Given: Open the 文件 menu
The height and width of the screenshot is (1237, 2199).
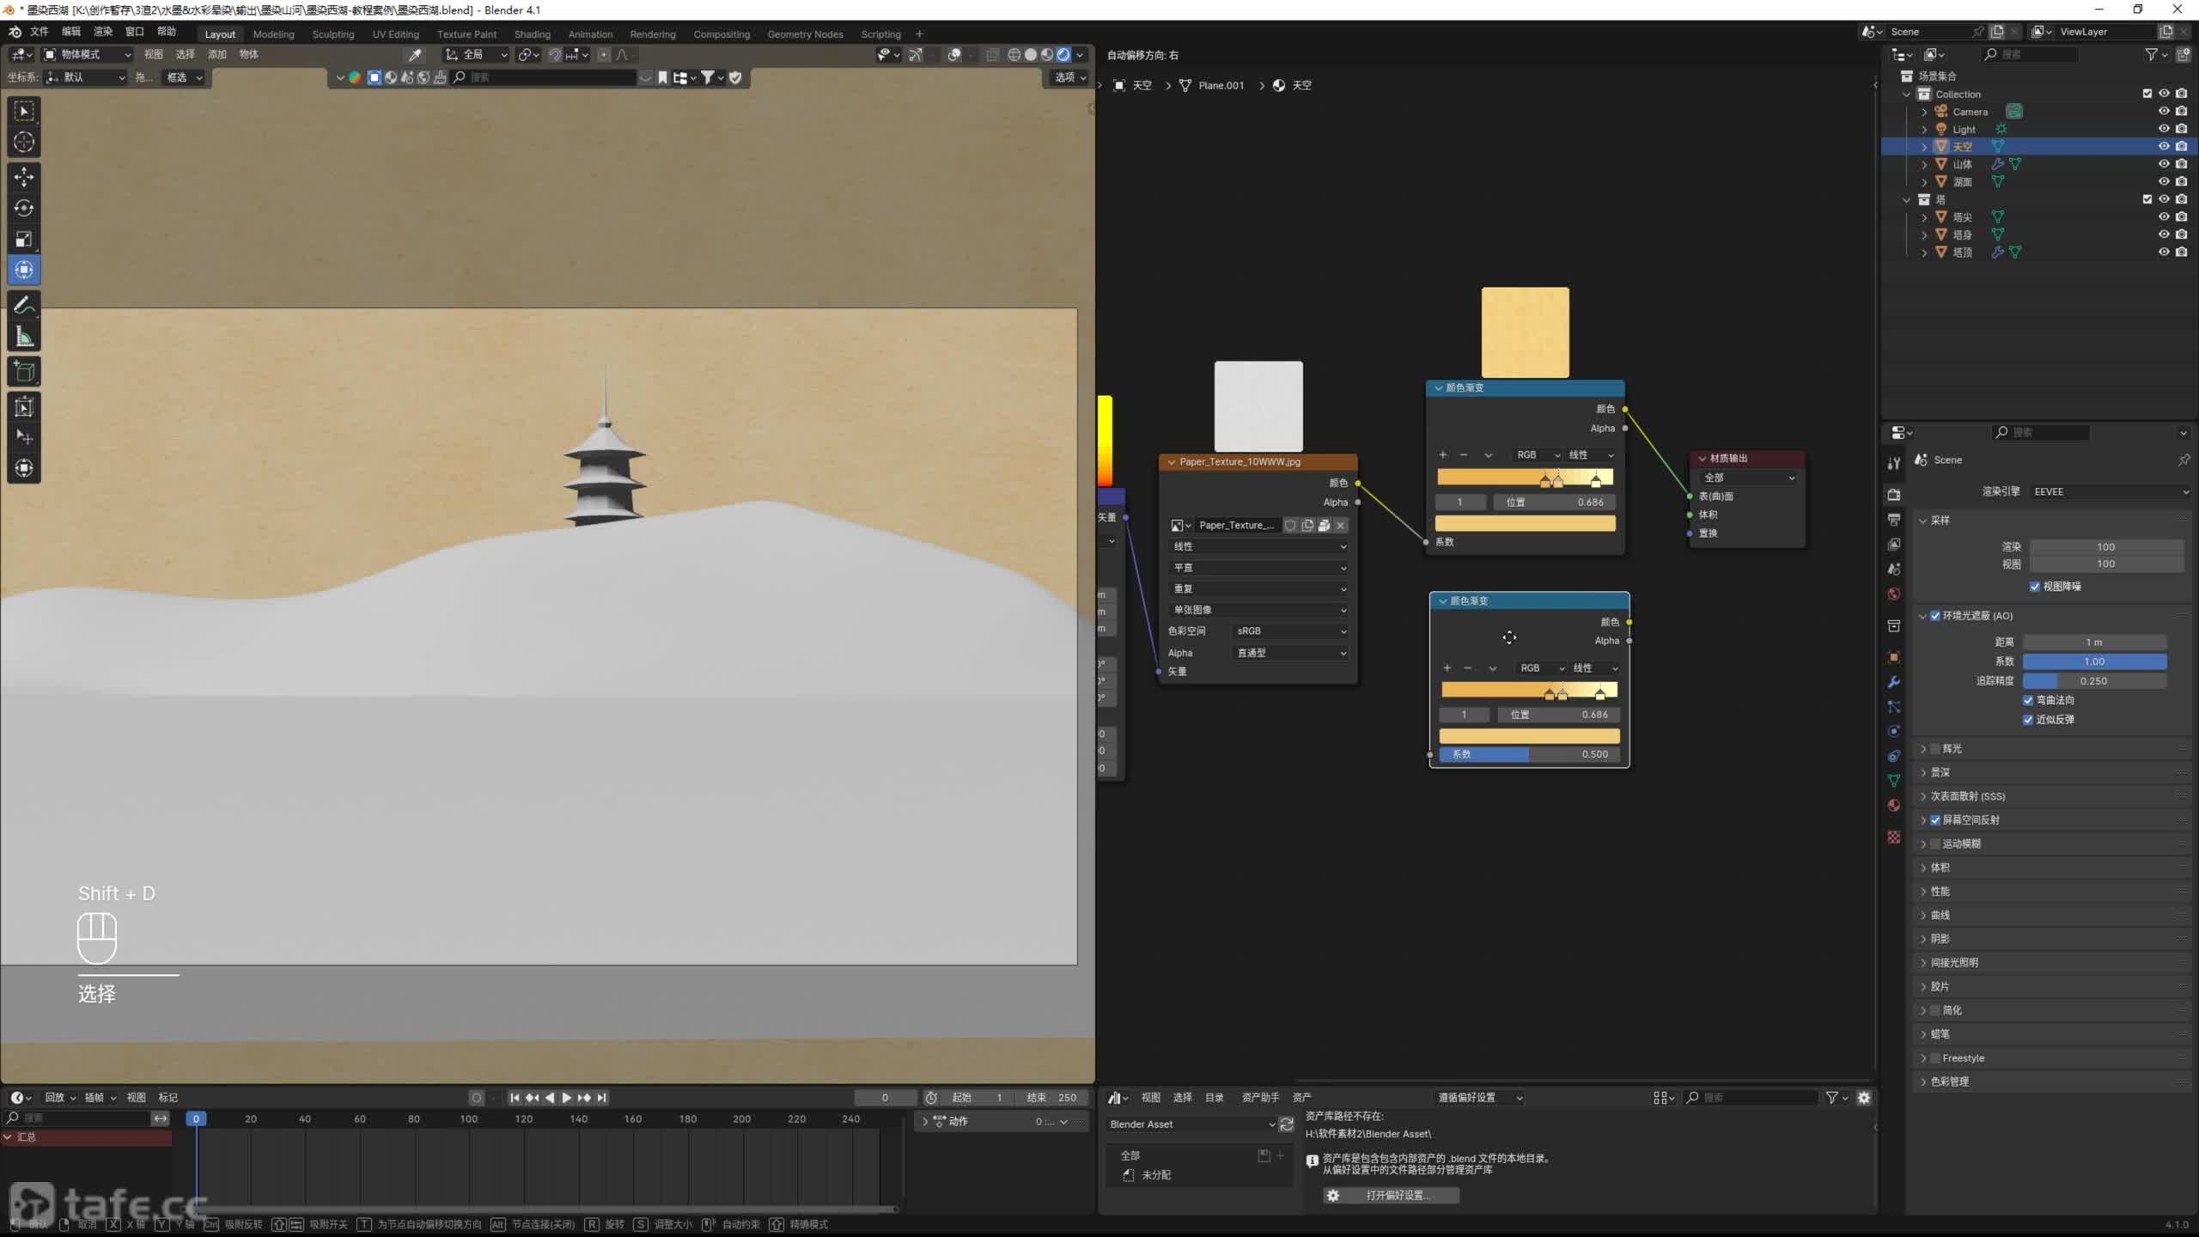Looking at the screenshot, I should (40, 32).
